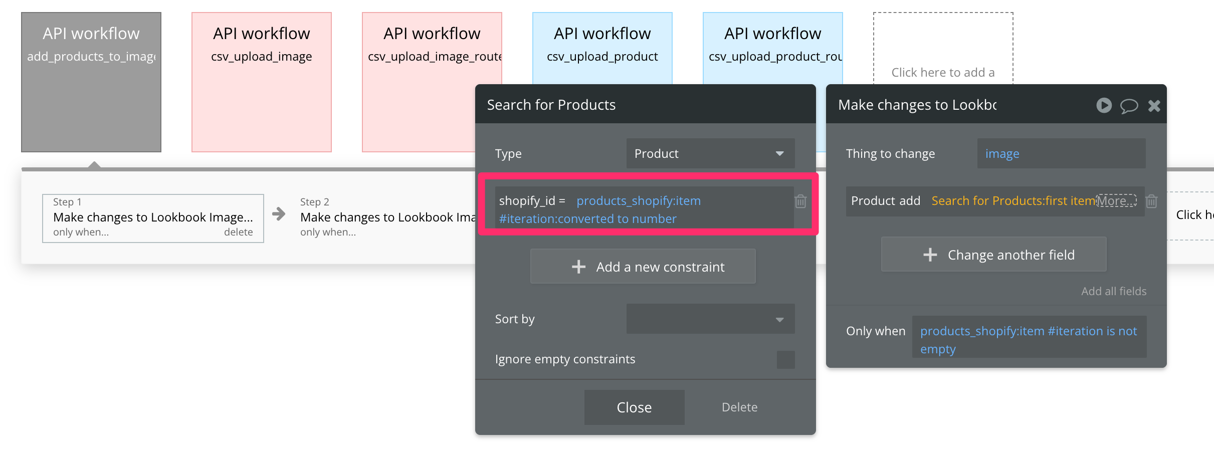Open the Type dropdown showing Product

tap(710, 153)
